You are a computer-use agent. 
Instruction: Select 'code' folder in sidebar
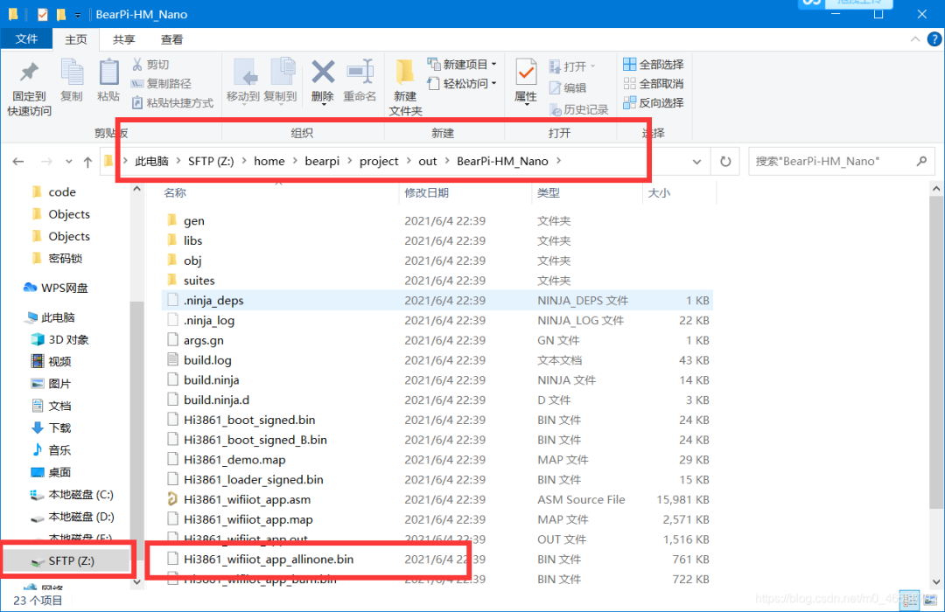click(x=53, y=192)
